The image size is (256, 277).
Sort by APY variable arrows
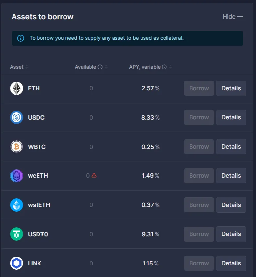170,67
